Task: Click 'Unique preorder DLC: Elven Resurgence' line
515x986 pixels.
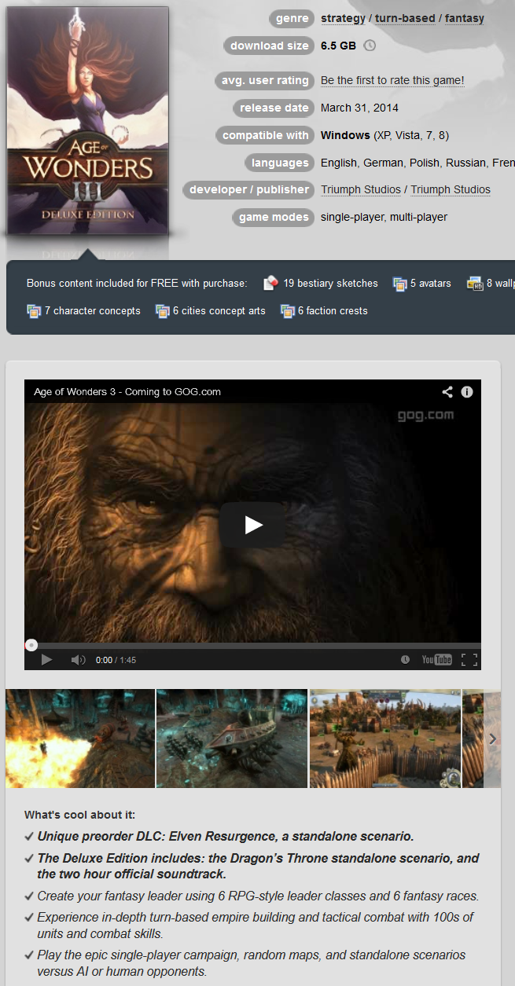Action: click(x=226, y=836)
